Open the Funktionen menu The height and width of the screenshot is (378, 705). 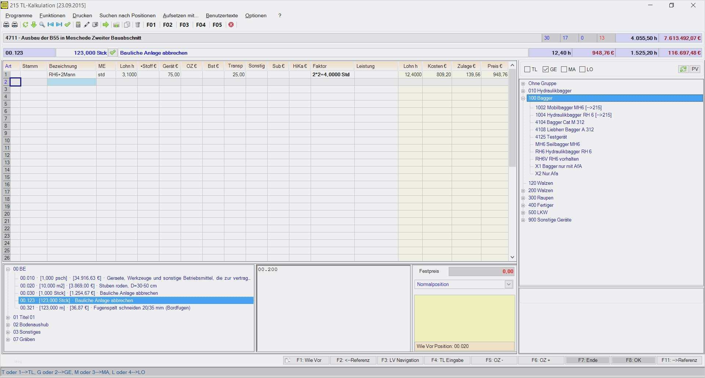pyautogui.click(x=52, y=15)
